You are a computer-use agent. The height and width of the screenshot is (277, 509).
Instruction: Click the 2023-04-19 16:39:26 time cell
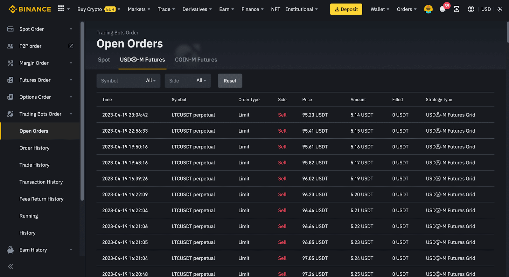pos(125,179)
